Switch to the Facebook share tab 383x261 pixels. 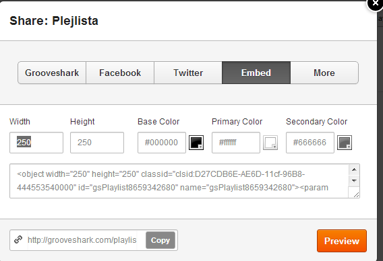(x=120, y=73)
